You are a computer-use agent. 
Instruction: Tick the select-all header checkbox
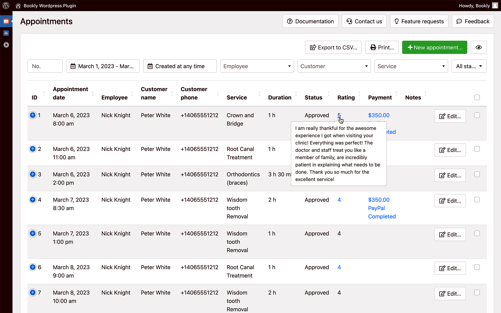[477, 97]
